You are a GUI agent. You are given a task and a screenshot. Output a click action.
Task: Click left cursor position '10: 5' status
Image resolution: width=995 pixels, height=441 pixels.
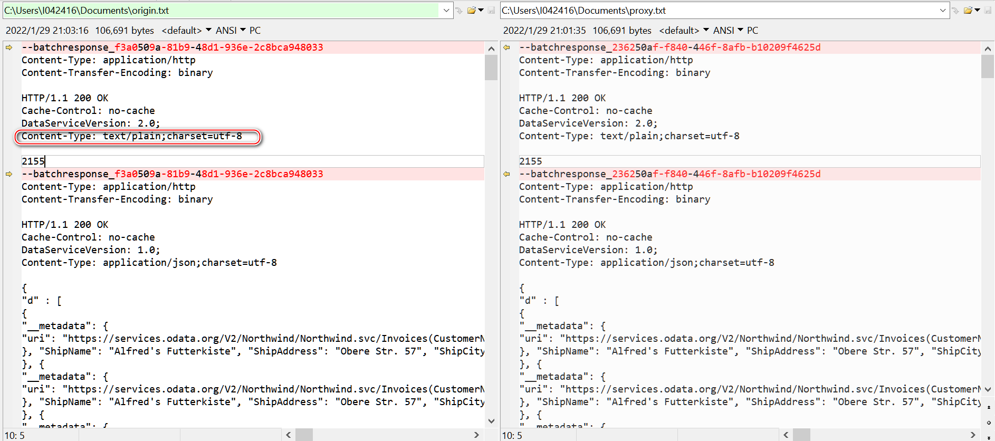click(x=15, y=436)
